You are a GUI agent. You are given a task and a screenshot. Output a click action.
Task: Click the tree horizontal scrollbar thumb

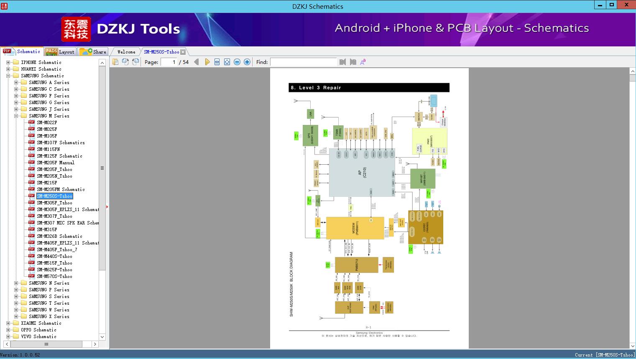click(x=46, y=344)
